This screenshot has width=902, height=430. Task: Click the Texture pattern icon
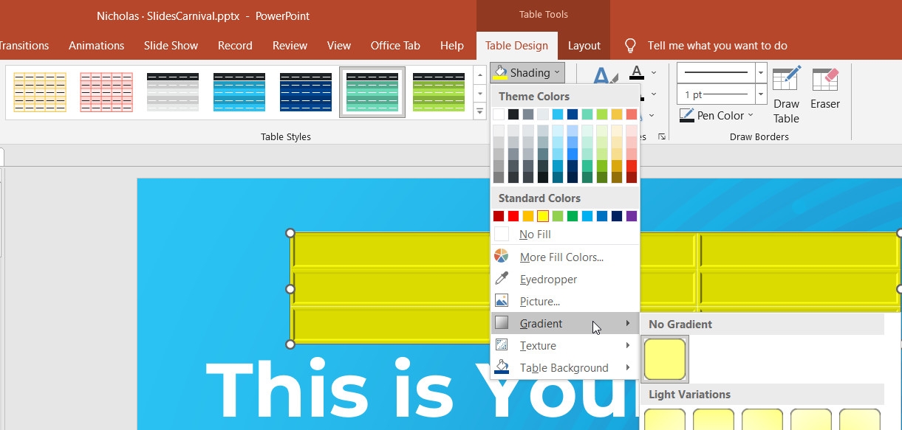tap(502, 345)
